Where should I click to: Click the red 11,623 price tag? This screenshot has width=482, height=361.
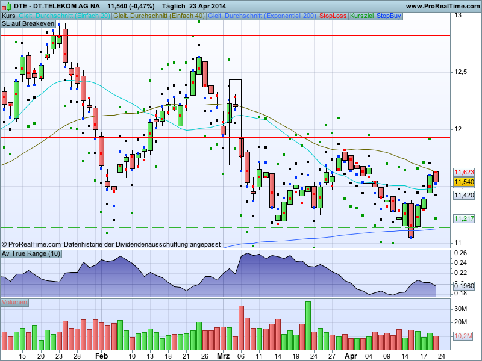coord(464,172)
